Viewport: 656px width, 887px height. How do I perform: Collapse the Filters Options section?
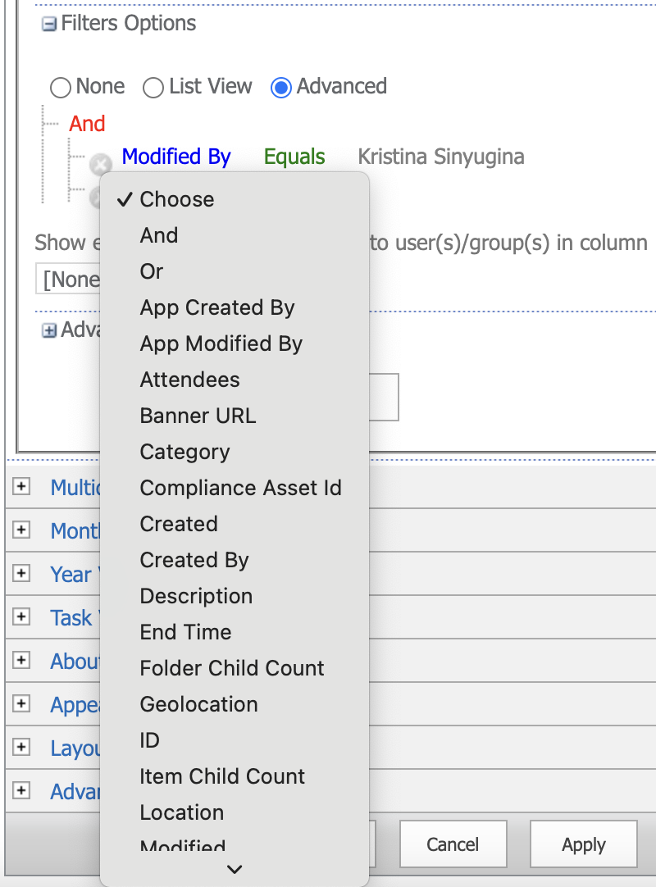[51, 24]
